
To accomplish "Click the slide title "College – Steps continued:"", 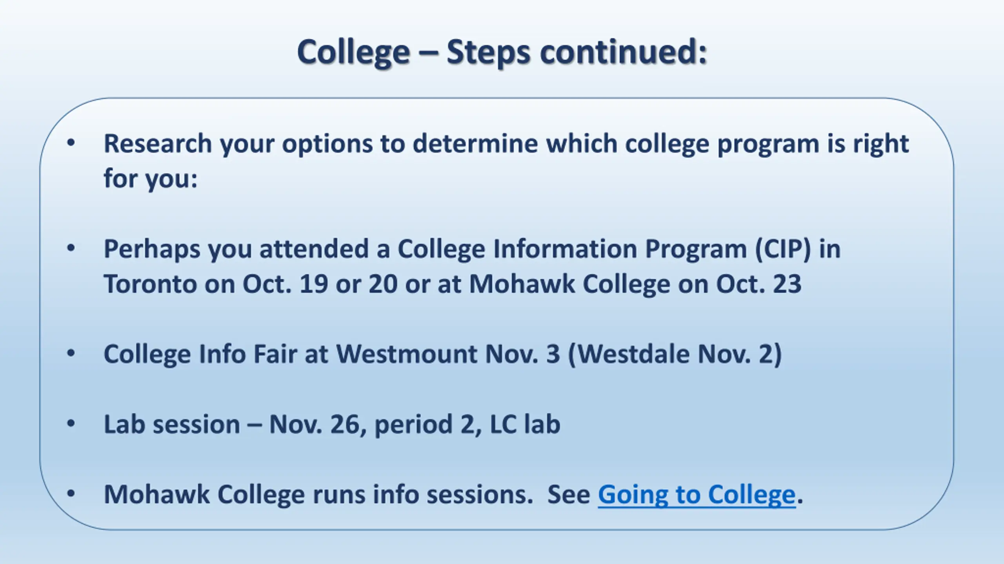I will pos(502,53).
